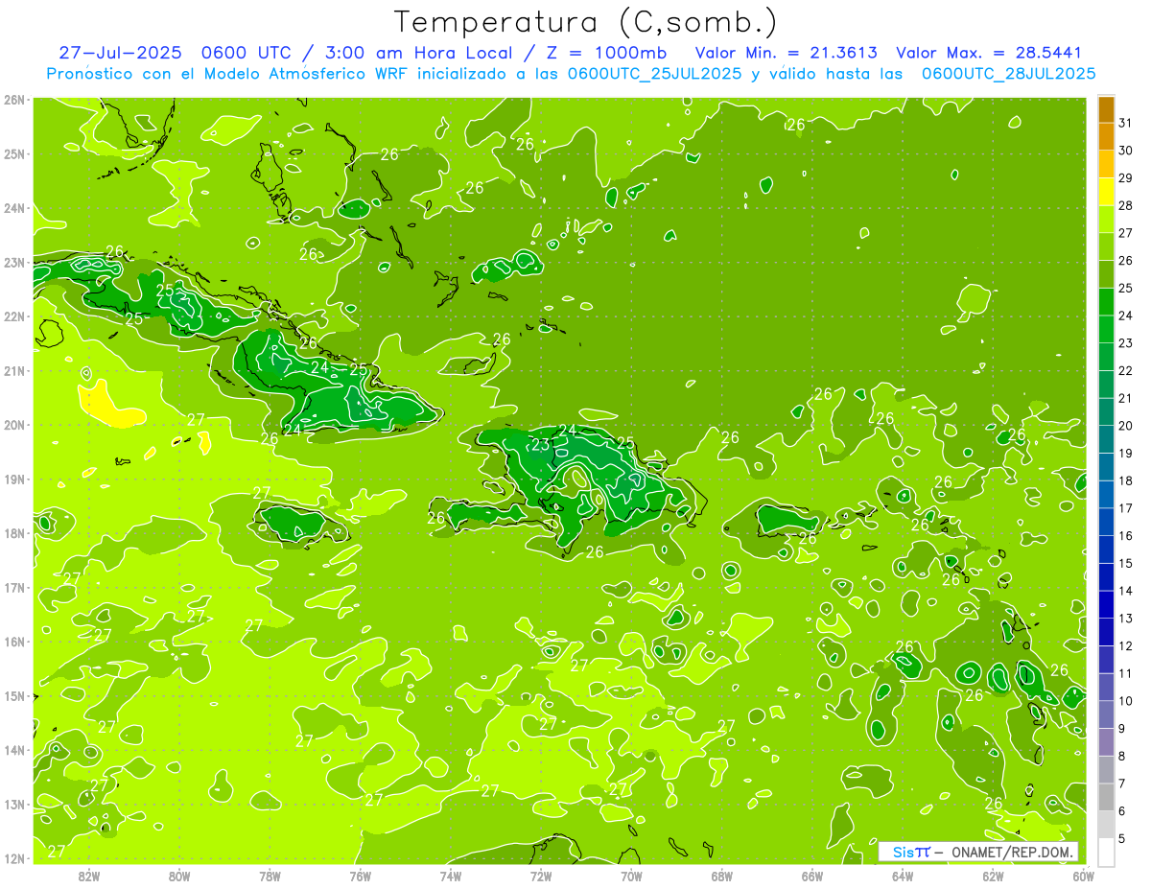Click the 62W longitude axis label
This screenshot has height=889, width=1151.
(994, 876)
